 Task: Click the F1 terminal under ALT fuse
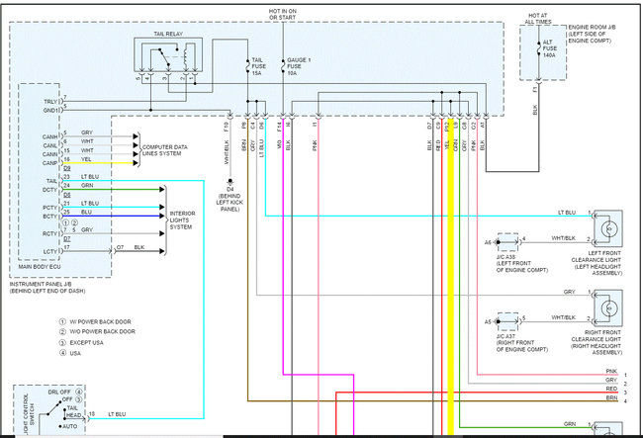(535, 89)
